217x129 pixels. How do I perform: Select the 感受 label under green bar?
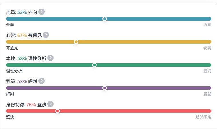[x=207, y=71]
